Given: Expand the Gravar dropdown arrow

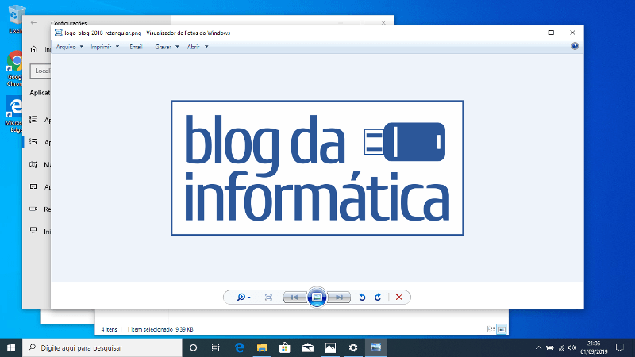Looking at the screenshot, I should tap(177, 47).
